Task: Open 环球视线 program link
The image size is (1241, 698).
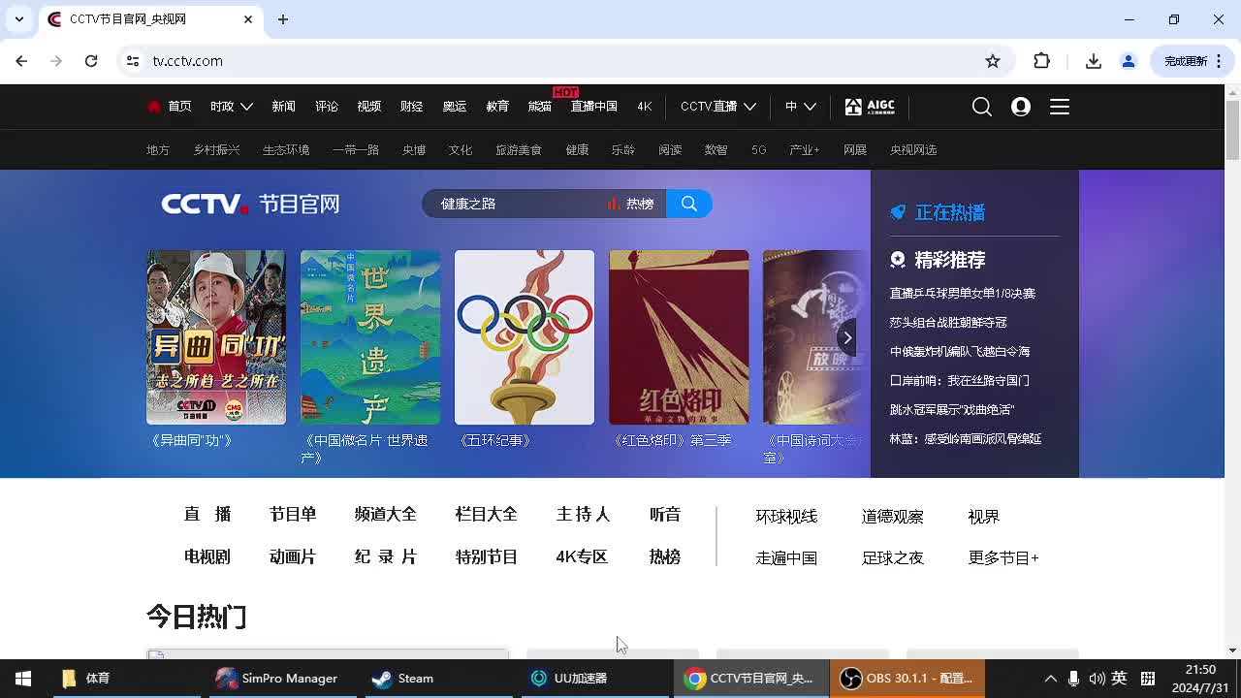Action: [x=786, y=517]
